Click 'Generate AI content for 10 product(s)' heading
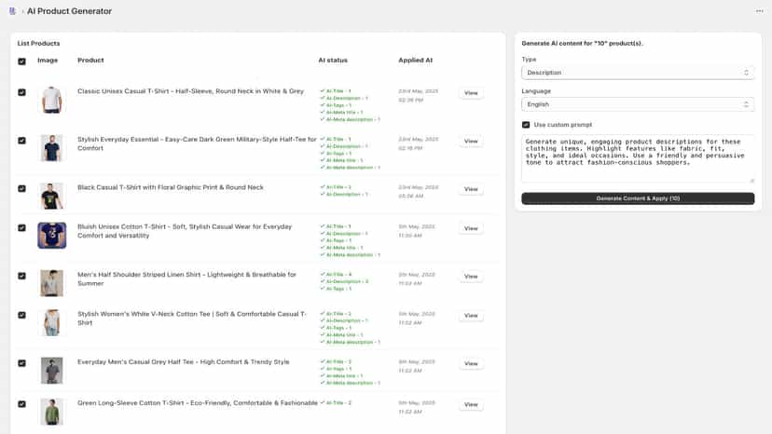Image resolution: width=772 pixels, height=434 pixels. tap(582, 43)
